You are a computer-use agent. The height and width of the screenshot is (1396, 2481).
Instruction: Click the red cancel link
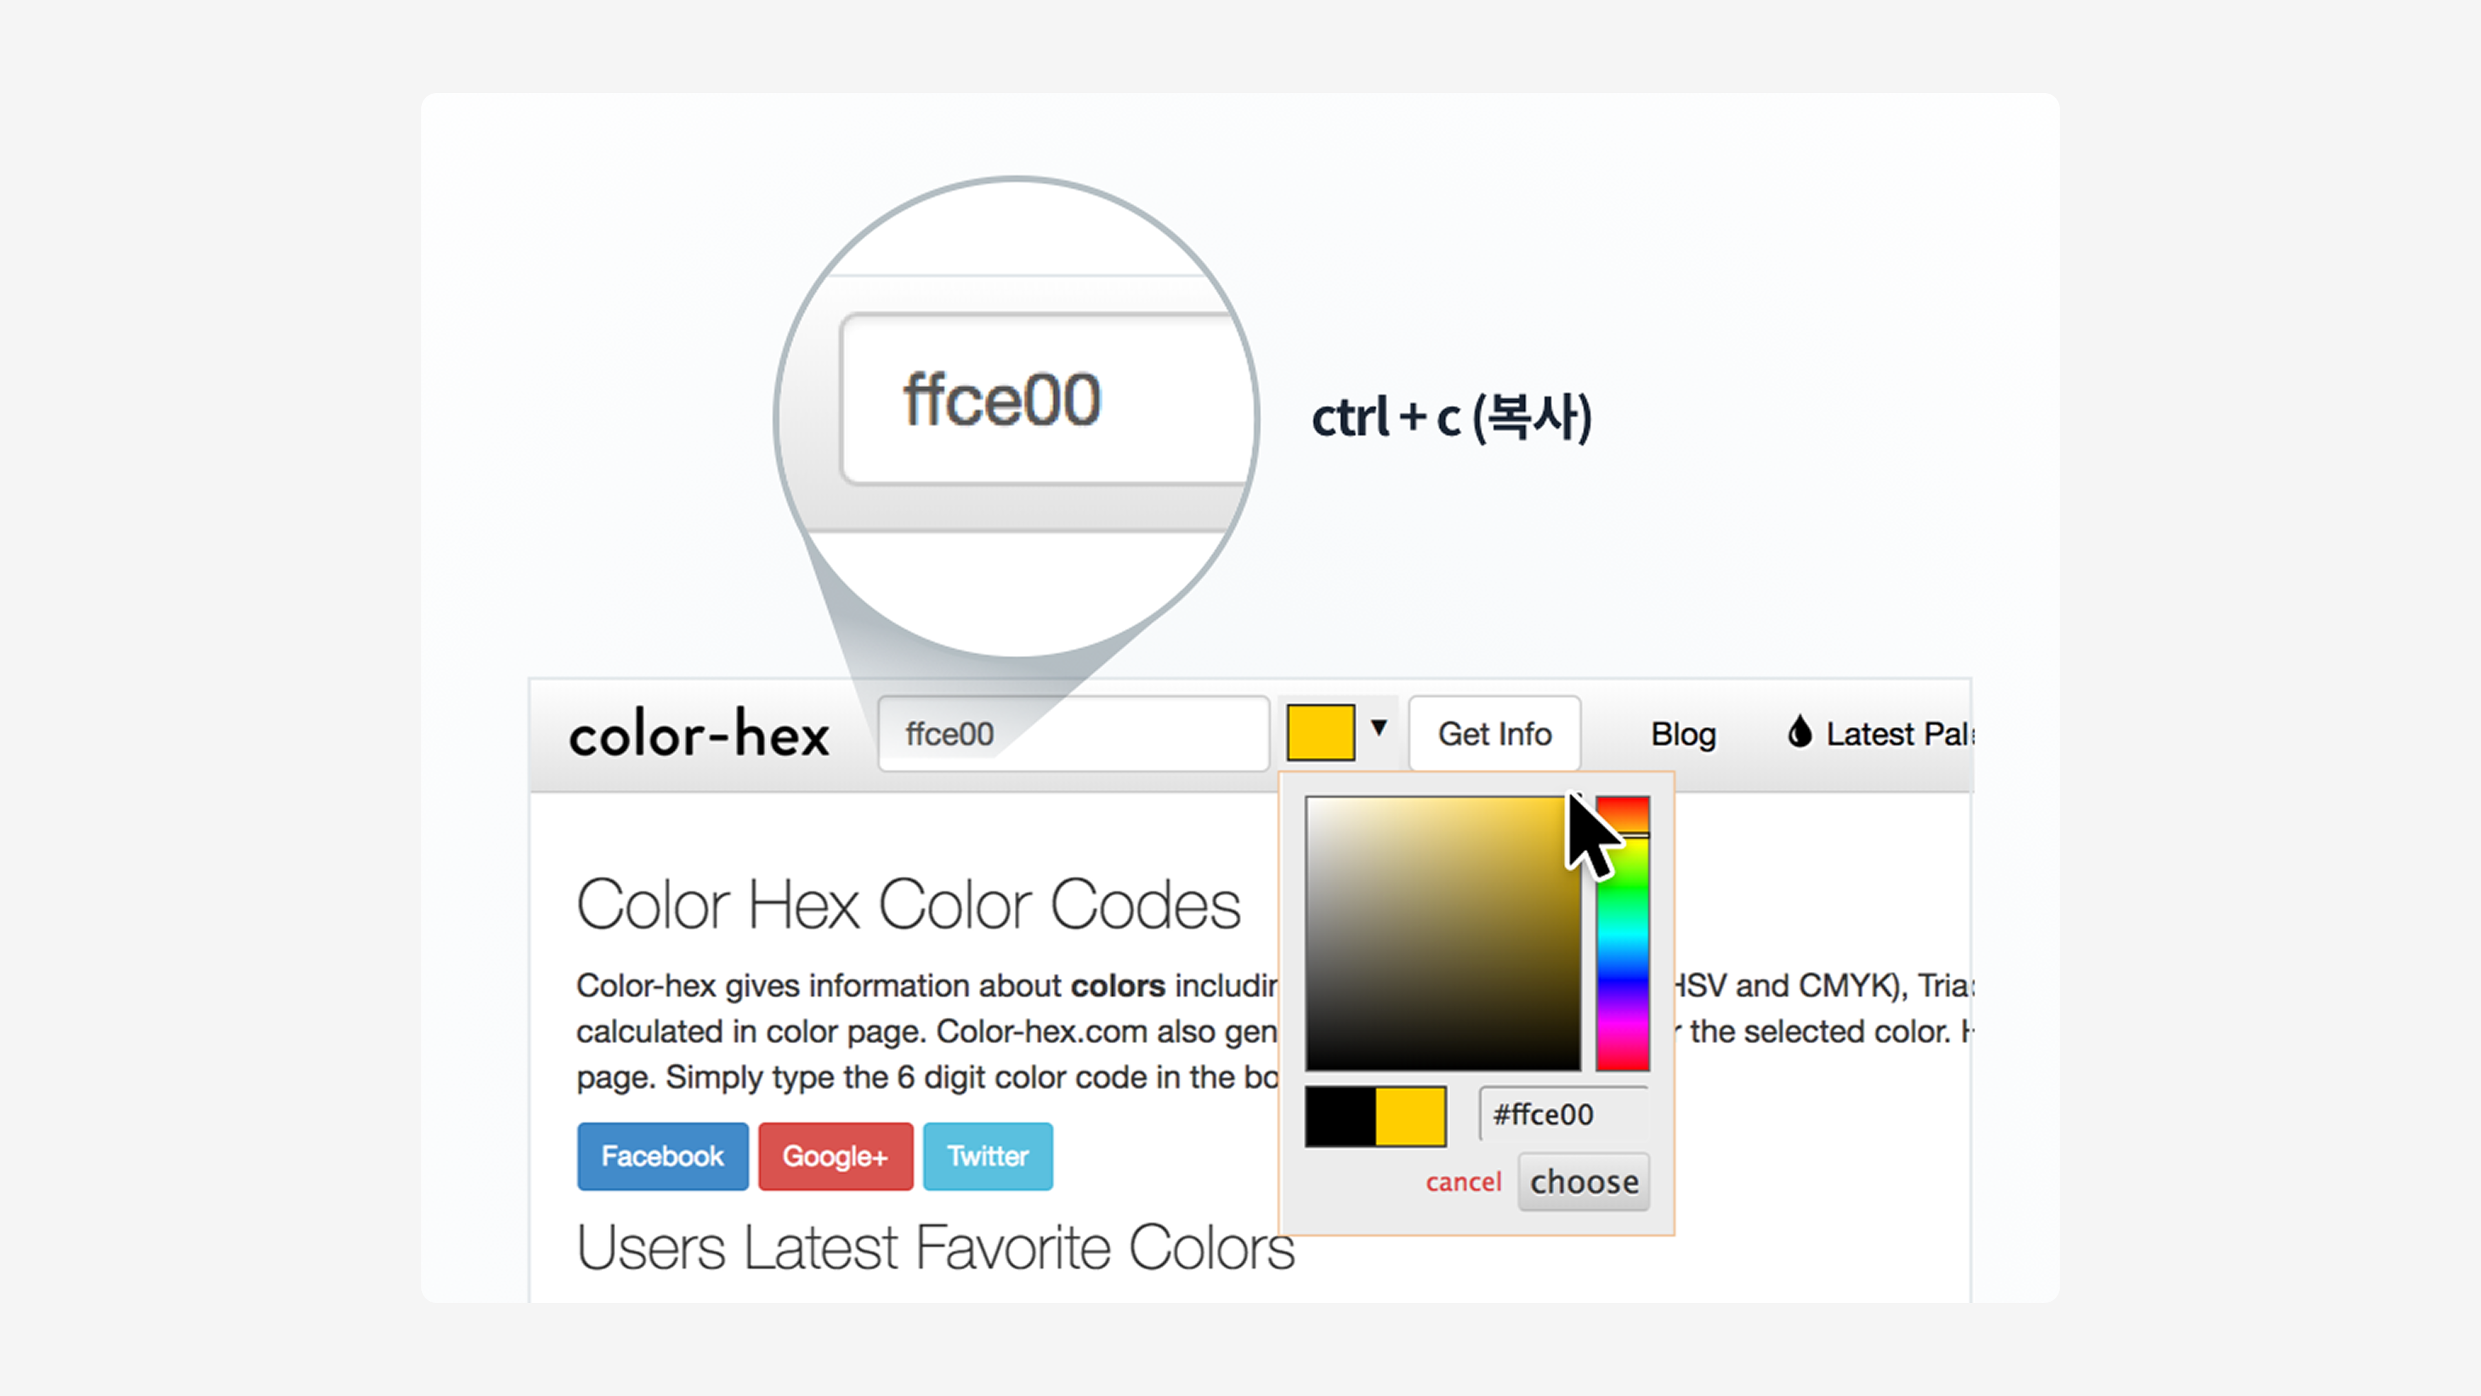1463,1182
